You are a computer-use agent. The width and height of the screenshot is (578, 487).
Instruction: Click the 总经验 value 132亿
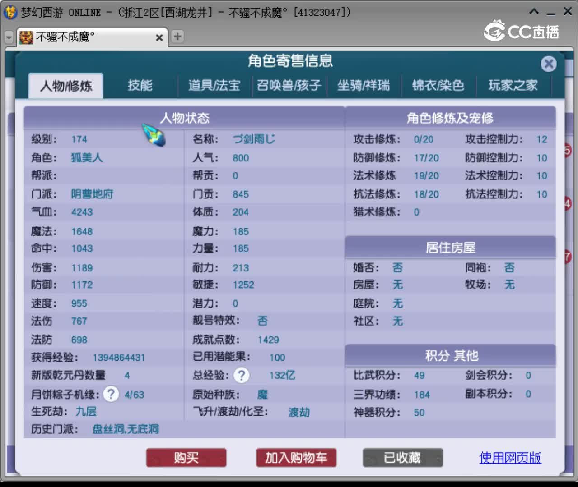(282, 375)
